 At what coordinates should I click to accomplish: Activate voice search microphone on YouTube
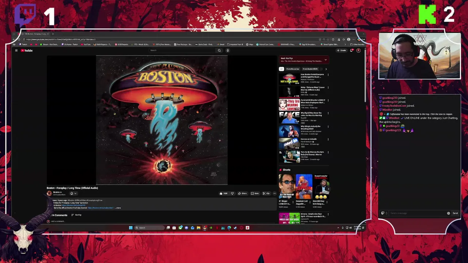pos(227,50)
